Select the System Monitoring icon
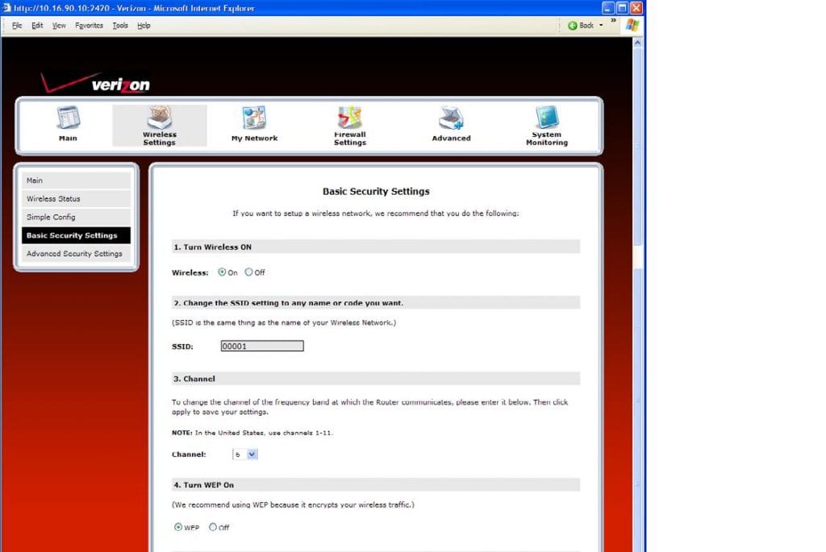Viewport: 826px width, 552px height. point(546,121)
